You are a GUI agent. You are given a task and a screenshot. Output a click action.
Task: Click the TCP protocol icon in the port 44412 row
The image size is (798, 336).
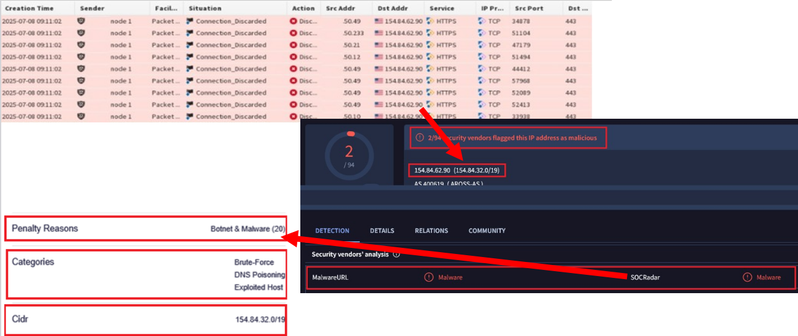tap(482, 69)
